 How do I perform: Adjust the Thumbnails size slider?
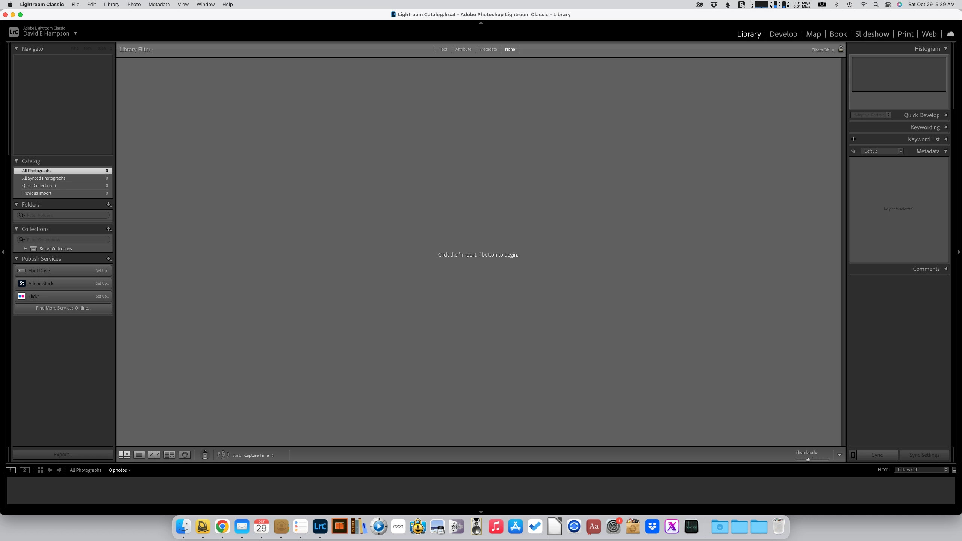tap(808, 459)
